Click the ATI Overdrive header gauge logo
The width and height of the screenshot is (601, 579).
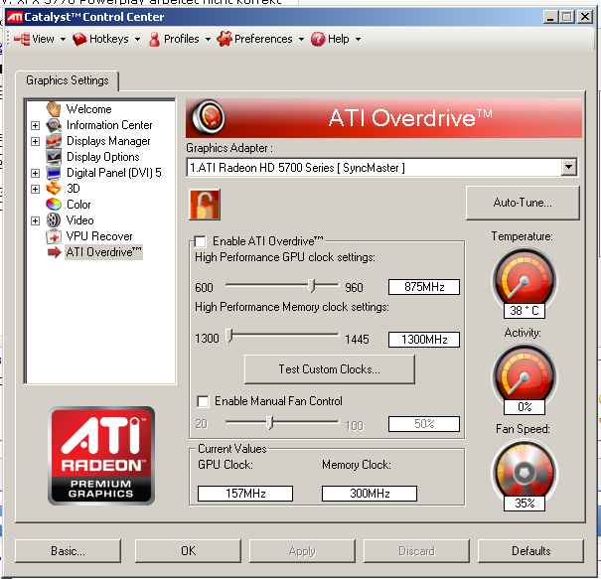(x=209, y=117)
